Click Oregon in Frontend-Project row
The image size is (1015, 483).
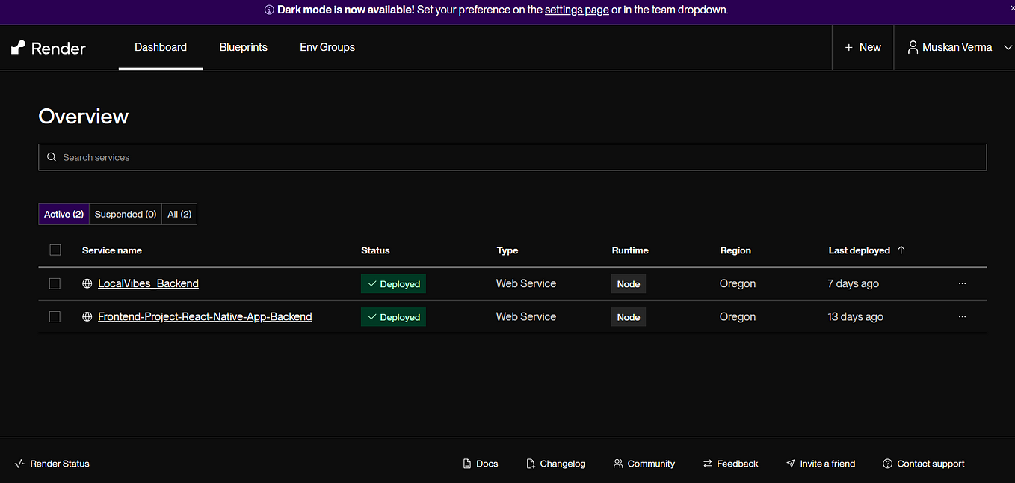738,316
